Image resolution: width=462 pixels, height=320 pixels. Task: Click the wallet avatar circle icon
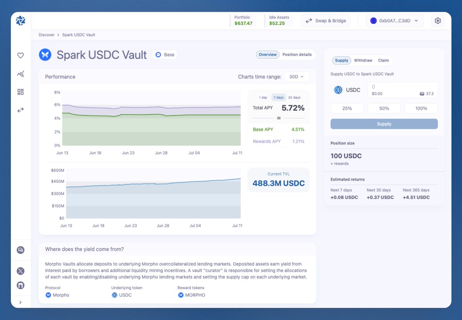373,21
